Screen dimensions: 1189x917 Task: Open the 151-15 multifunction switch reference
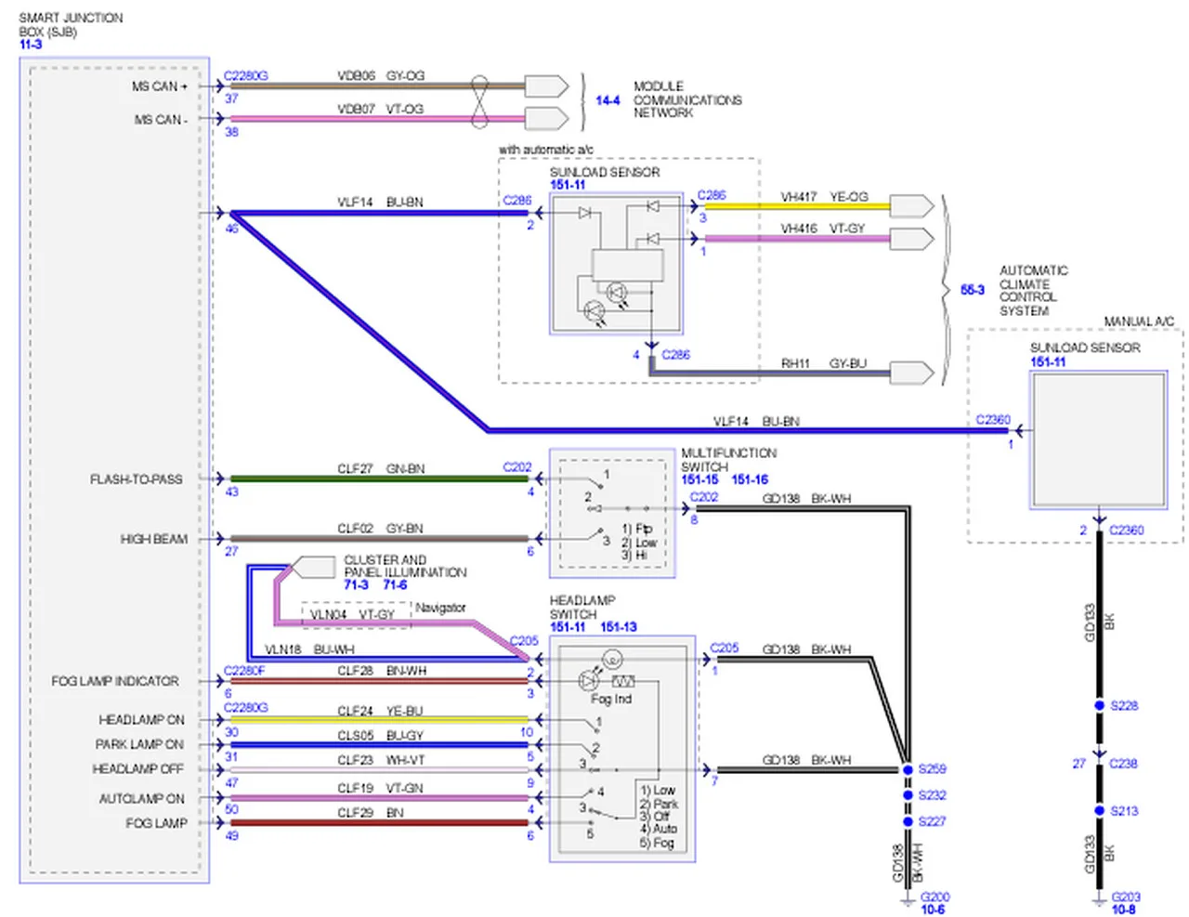tap(699, 479)
